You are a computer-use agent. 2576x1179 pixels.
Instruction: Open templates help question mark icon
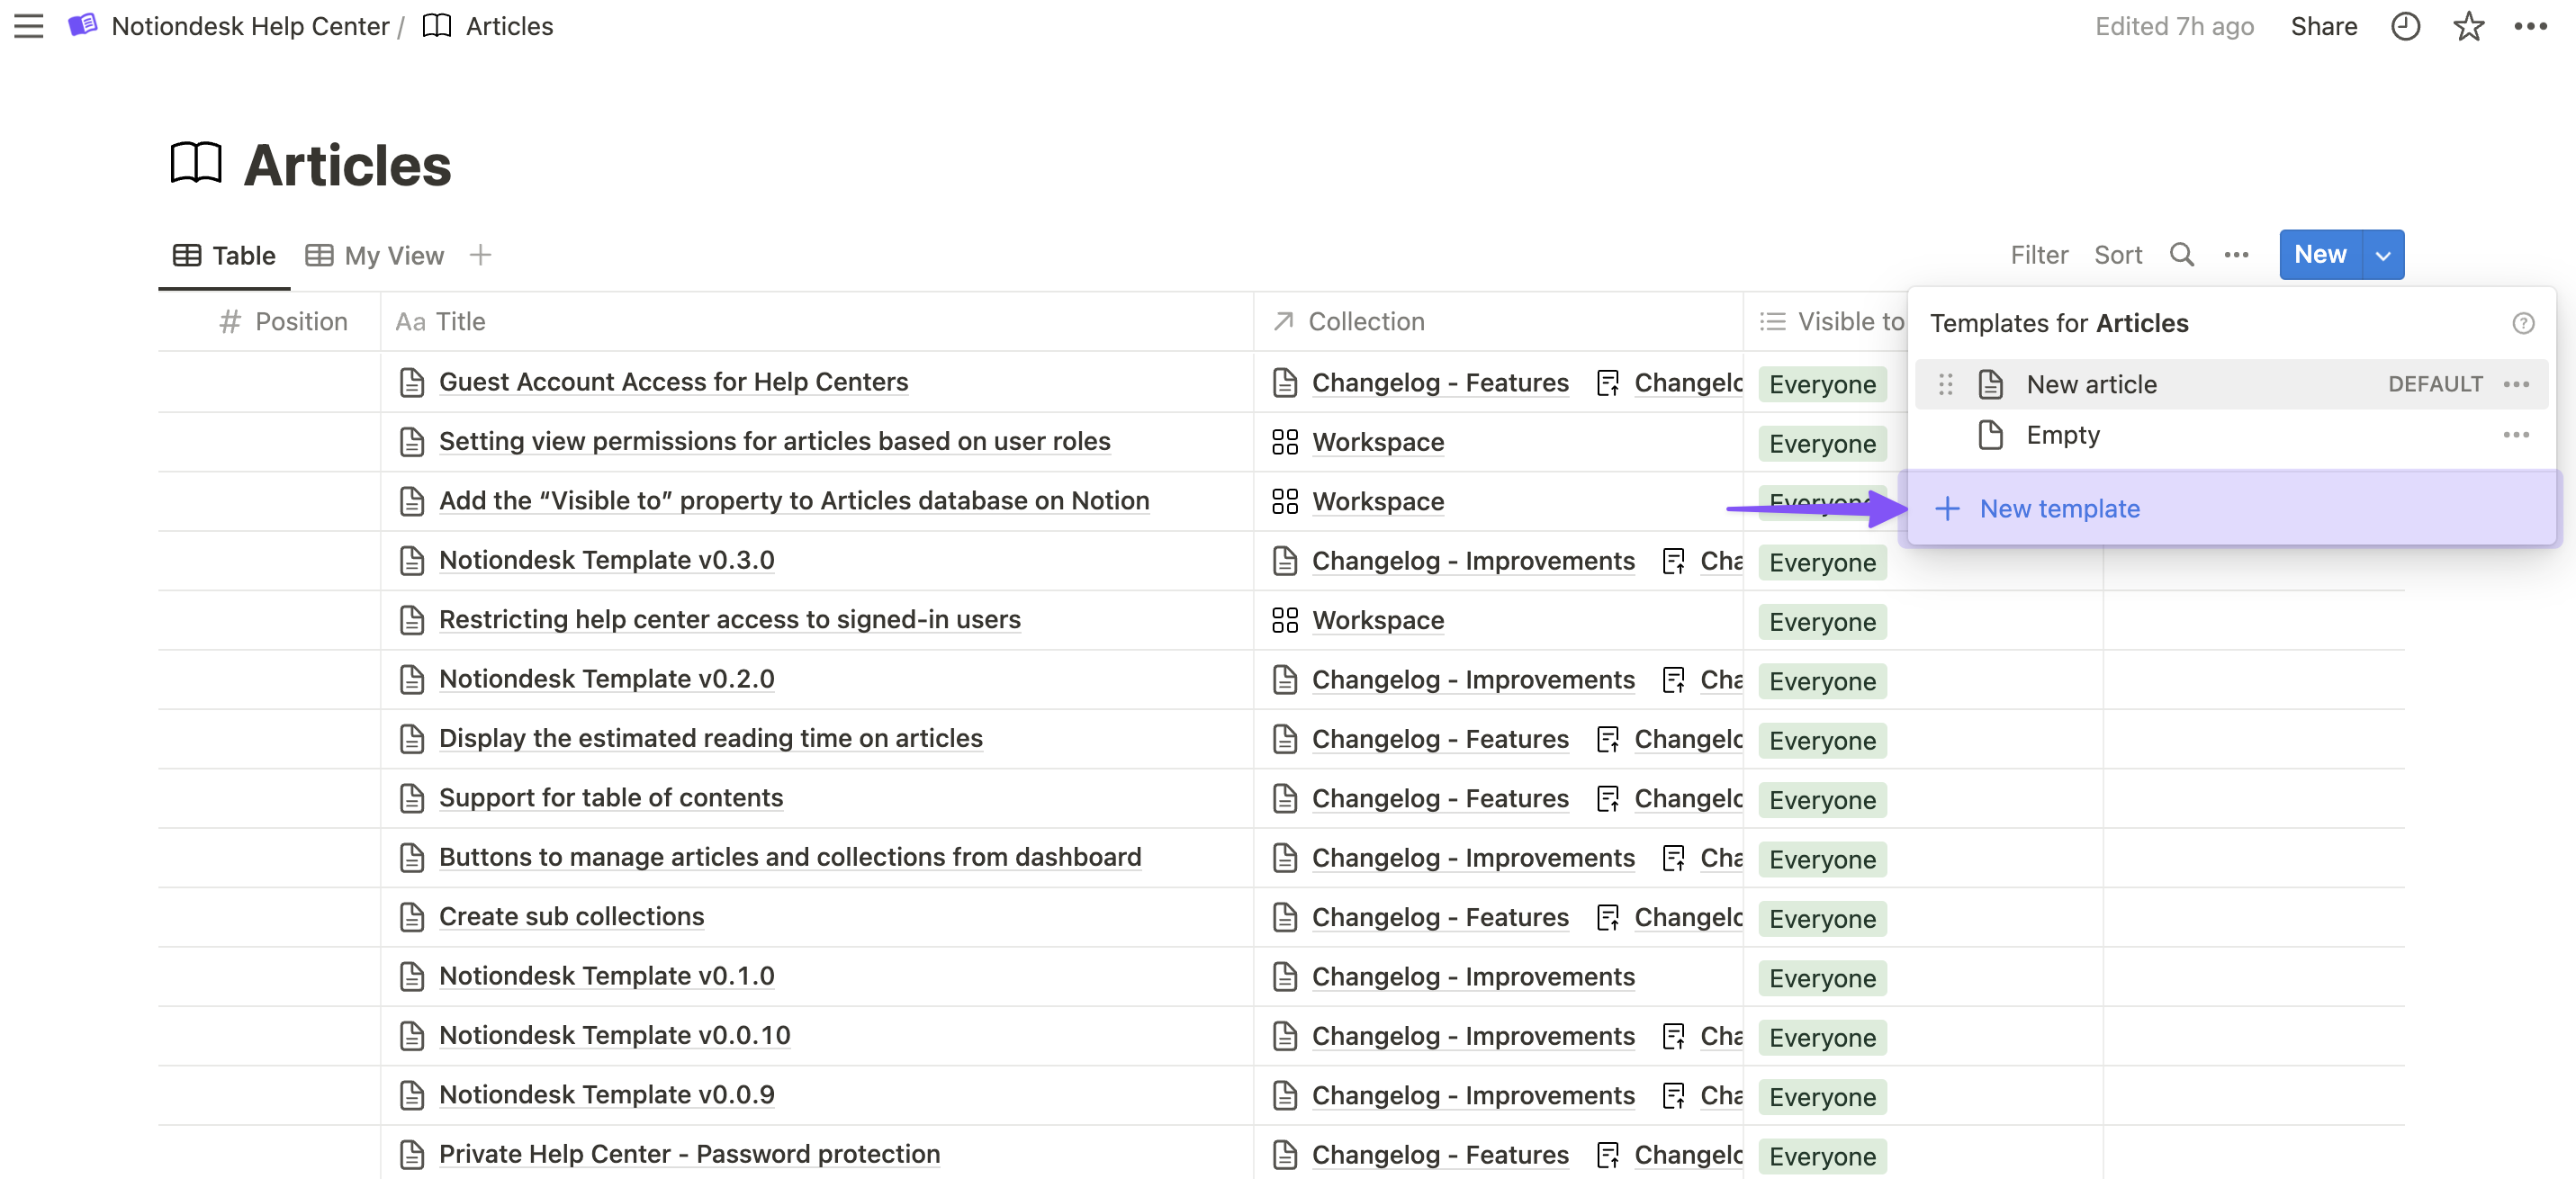coord(2523,323)
